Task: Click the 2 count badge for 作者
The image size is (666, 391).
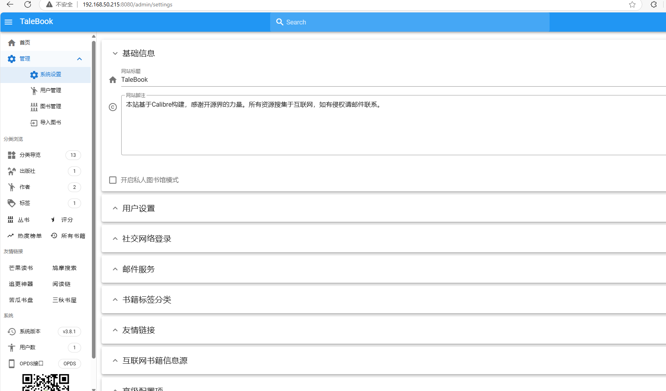Action: coord(74,187)
